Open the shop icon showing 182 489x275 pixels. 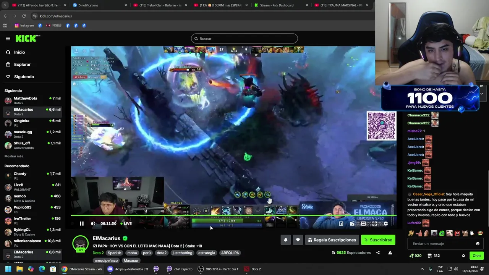[433, 256]
